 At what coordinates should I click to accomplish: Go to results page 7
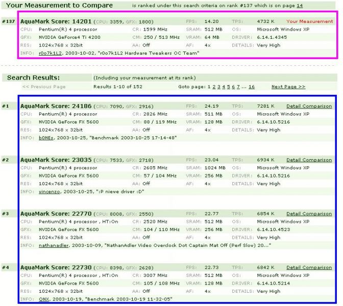click(x=238, y=87)
